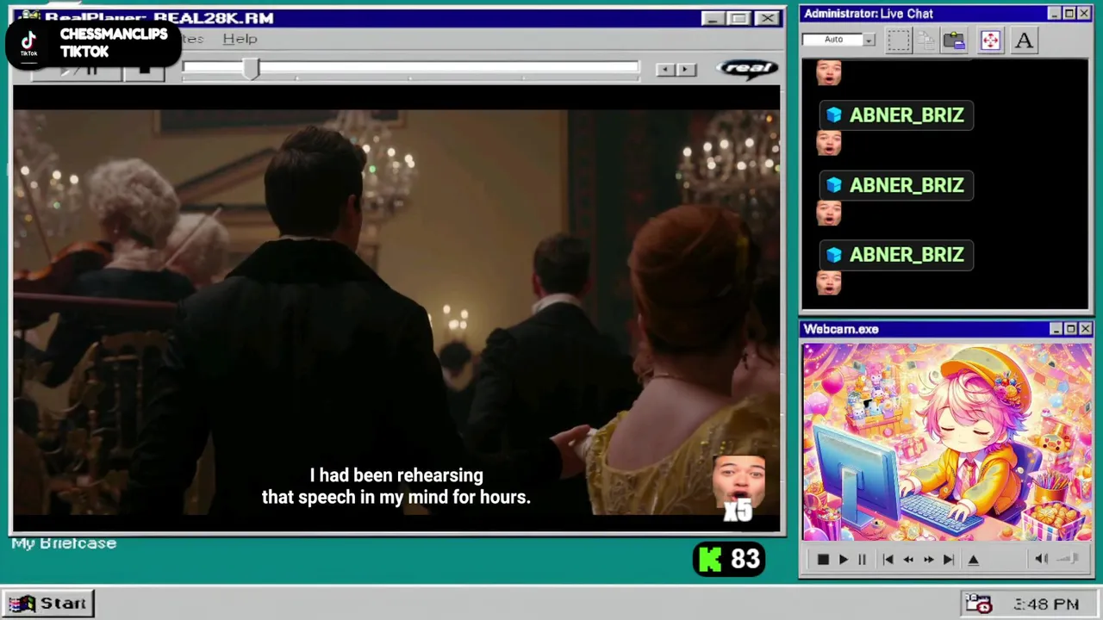Click the face emote under the third ABNER_BRIZ
The image size is (1103, 620).
[x=829, y=282]
